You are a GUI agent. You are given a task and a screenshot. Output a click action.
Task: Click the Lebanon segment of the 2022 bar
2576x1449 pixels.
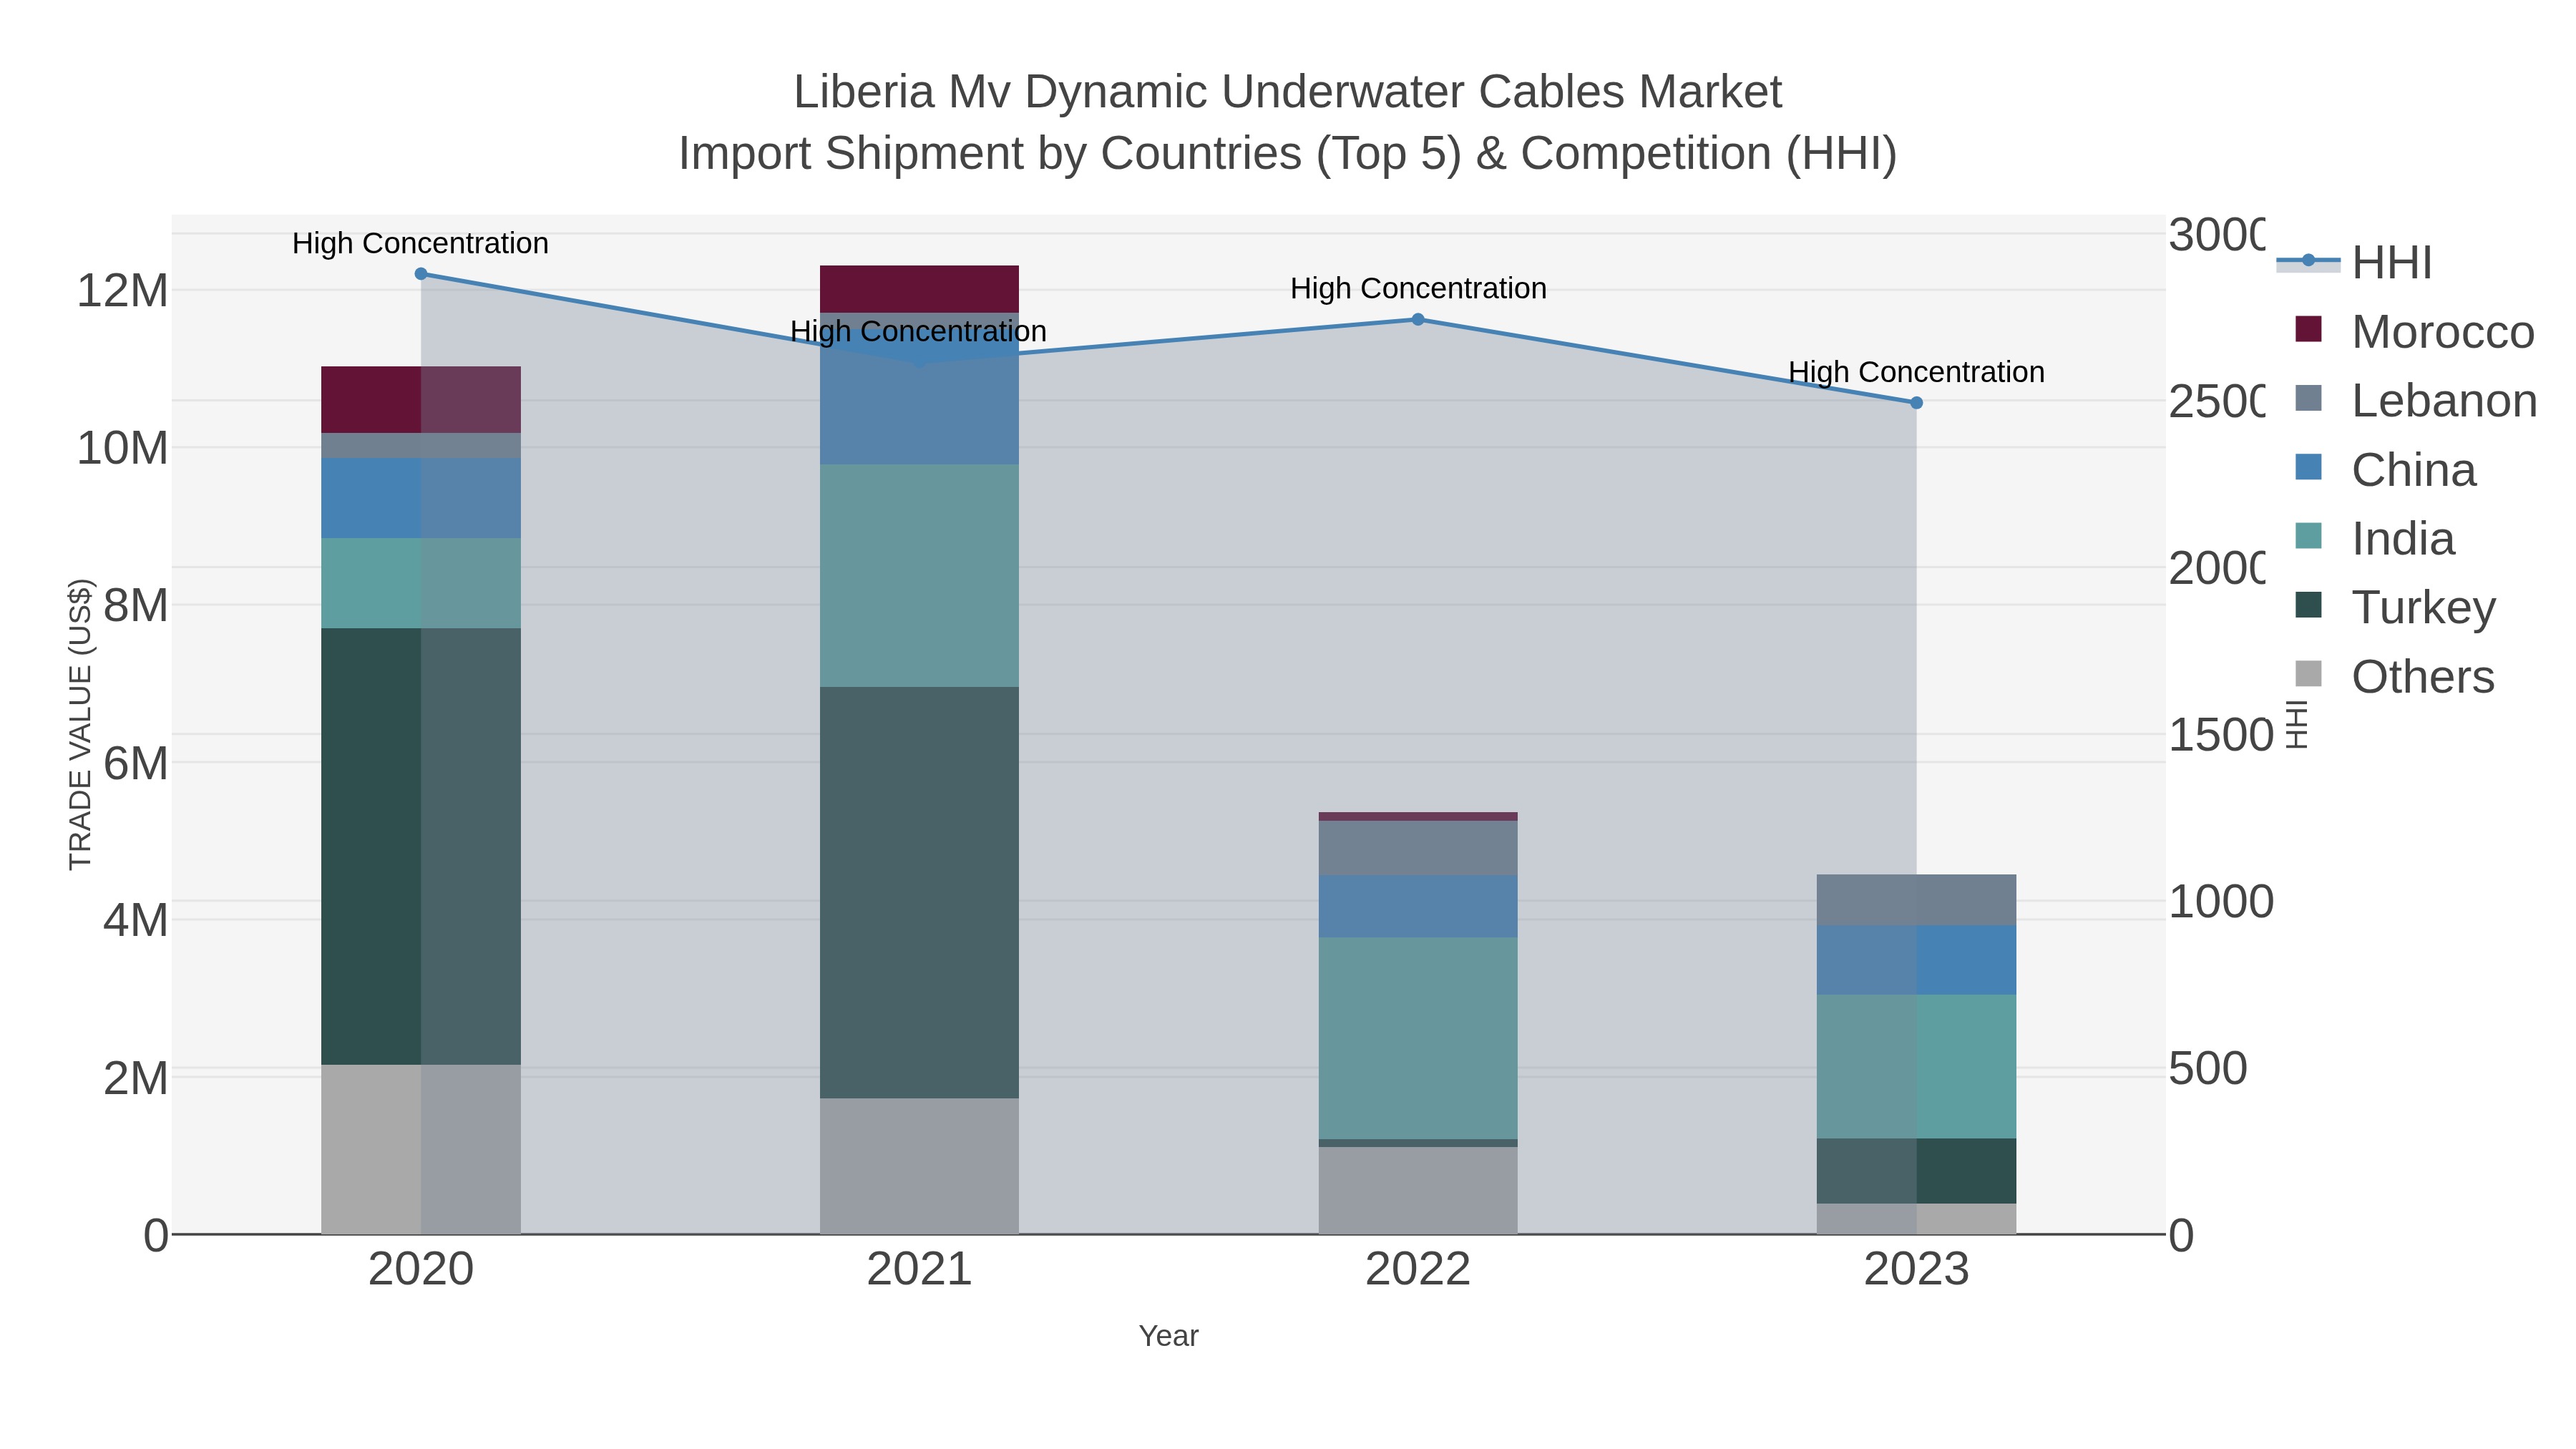tap(1418, 849)
